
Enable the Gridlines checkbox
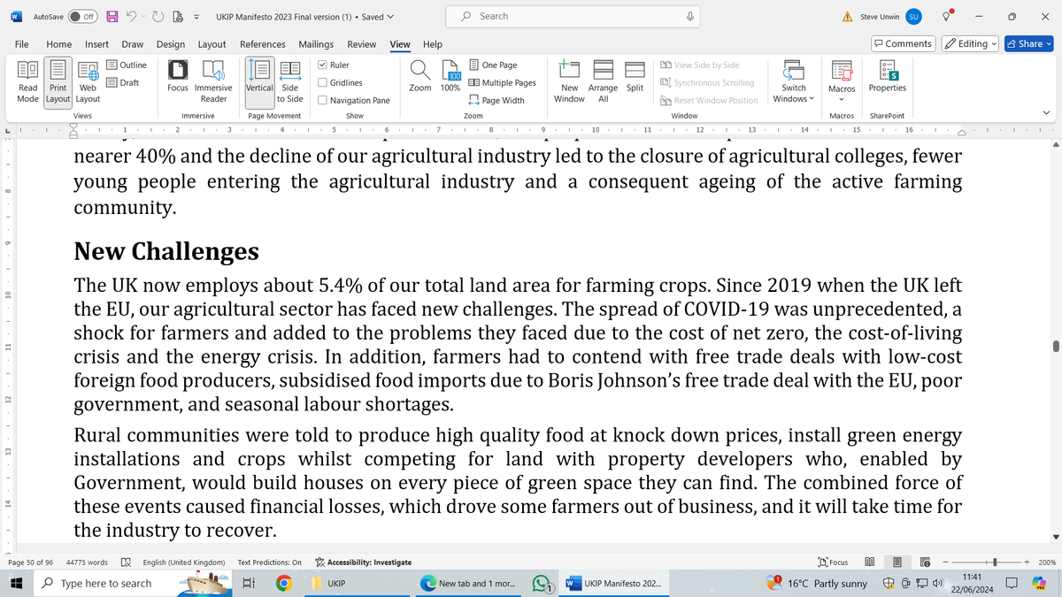[323, 82]
